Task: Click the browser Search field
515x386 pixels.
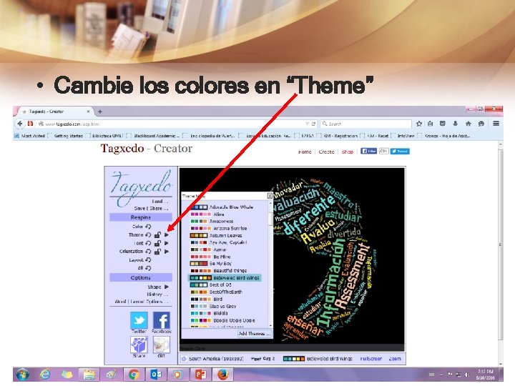Action: coord(366,124)
